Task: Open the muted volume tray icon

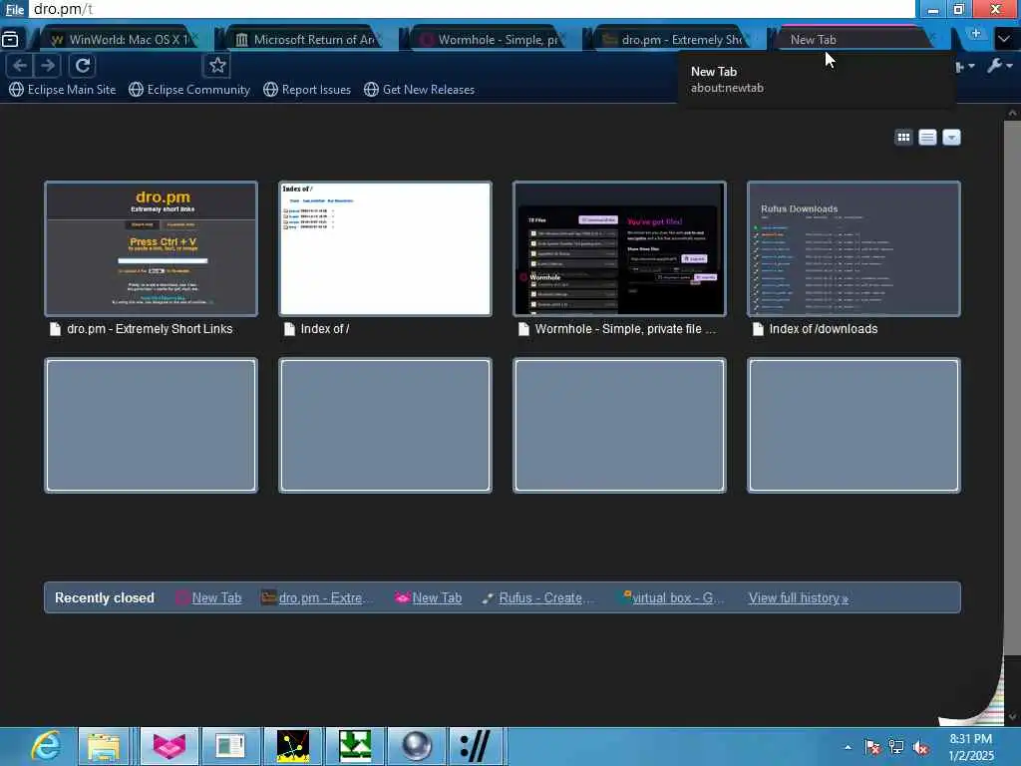Action: click(x=920, y=747)
